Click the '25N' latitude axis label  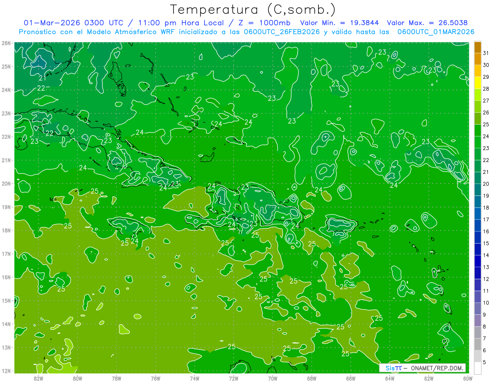[6, 66]
